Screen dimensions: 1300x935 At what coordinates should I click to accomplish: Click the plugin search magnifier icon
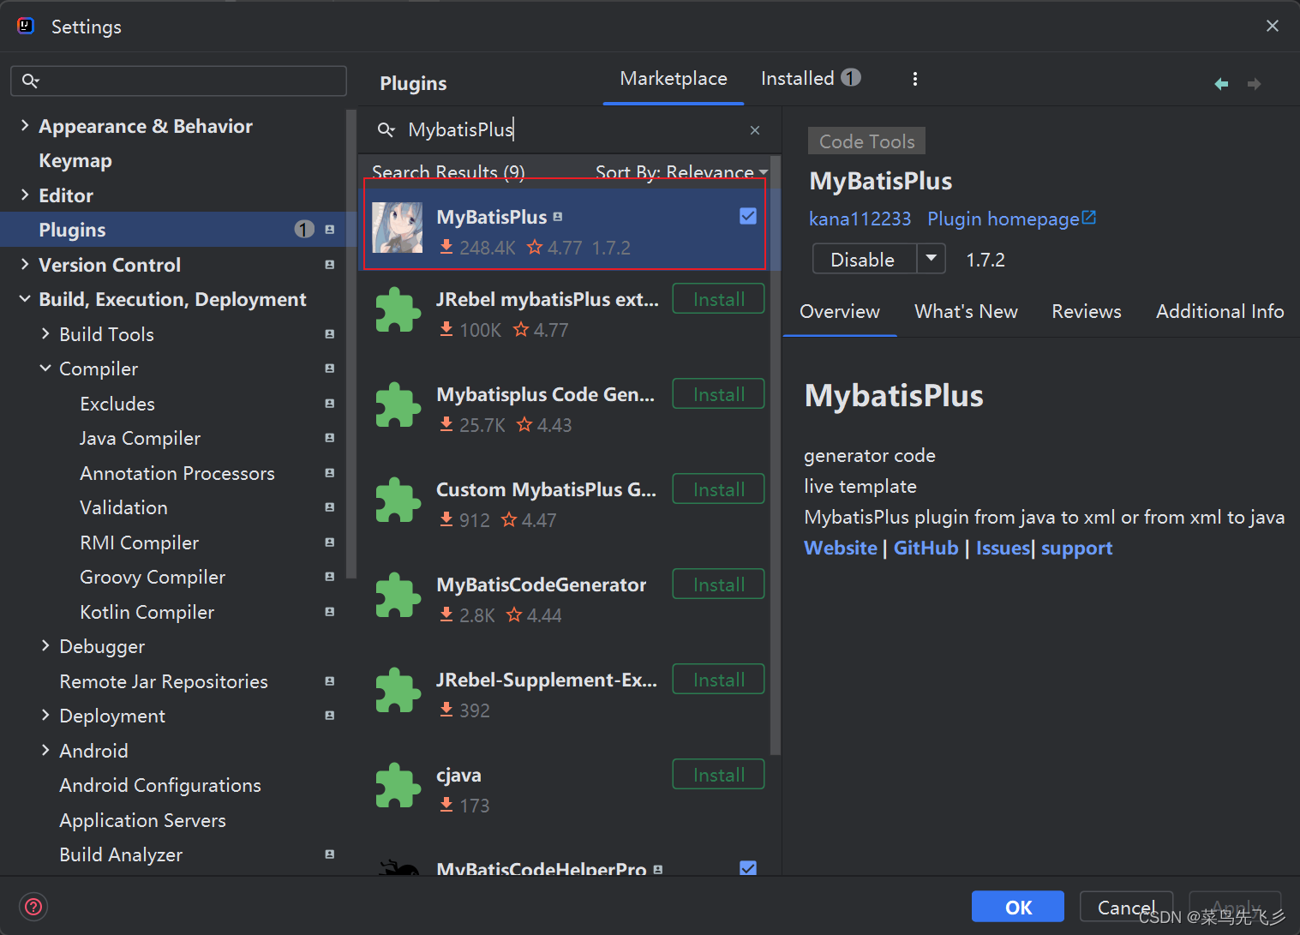tap(386, 129)
